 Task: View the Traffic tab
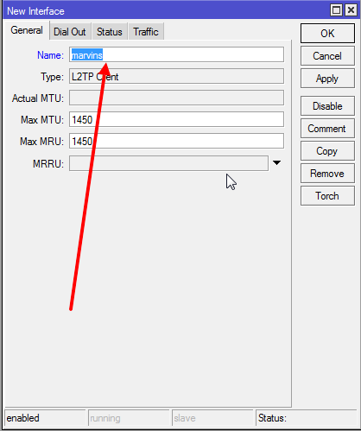(x=146, y=32)
